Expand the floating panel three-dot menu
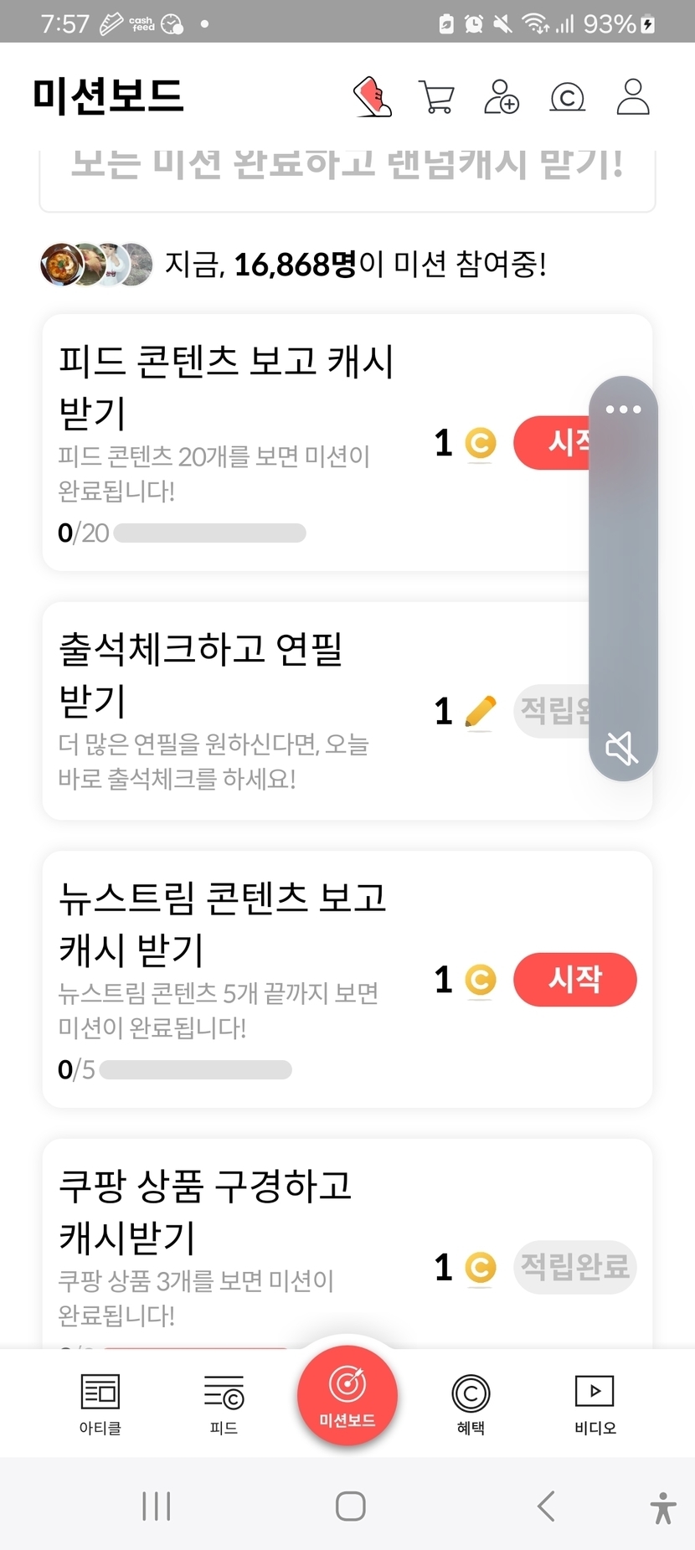 623,409
